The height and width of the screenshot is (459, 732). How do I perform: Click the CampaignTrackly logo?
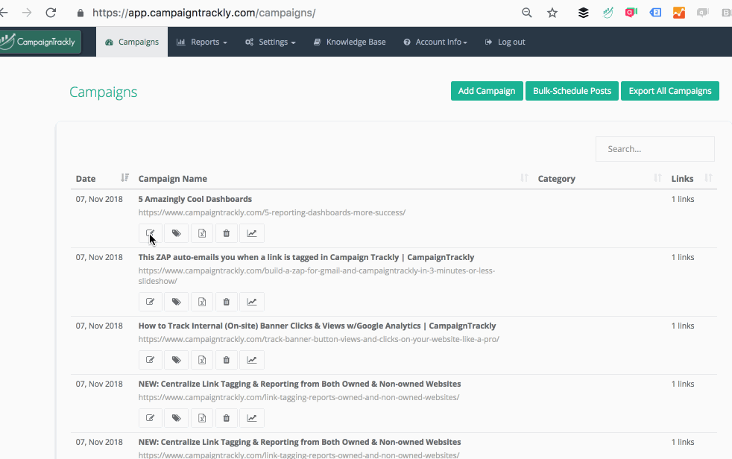pyautogui.click(x=40, y=42)
